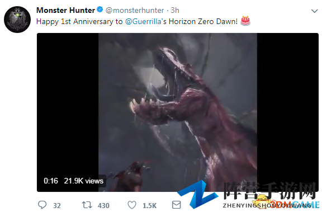Click the birthday cake emoji
The height and width of the screenshot is (212, 322).
pyautogui.click(x=245, y=21)
